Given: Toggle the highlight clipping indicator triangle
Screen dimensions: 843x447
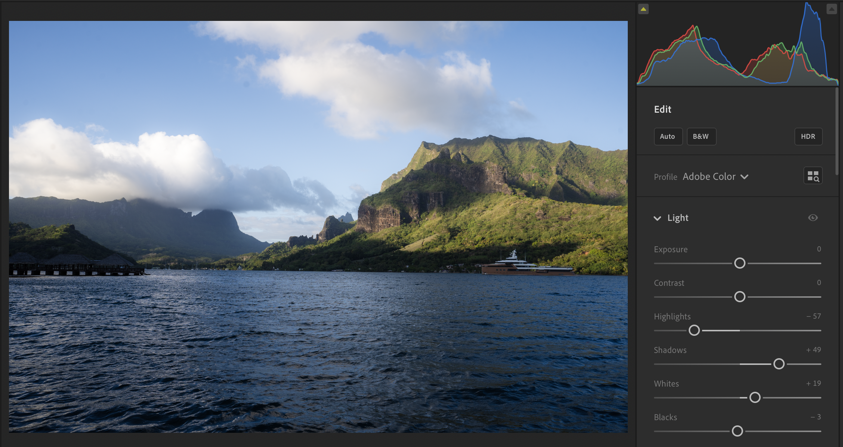Looking at the screenshot, I should tap(831, 9).
